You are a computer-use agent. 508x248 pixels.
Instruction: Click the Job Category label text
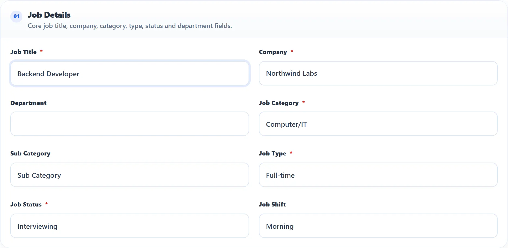click(279, 103)
